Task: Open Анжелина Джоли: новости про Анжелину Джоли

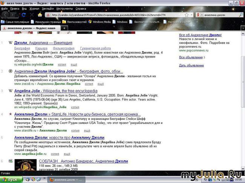Action: [x=59, y=138]
